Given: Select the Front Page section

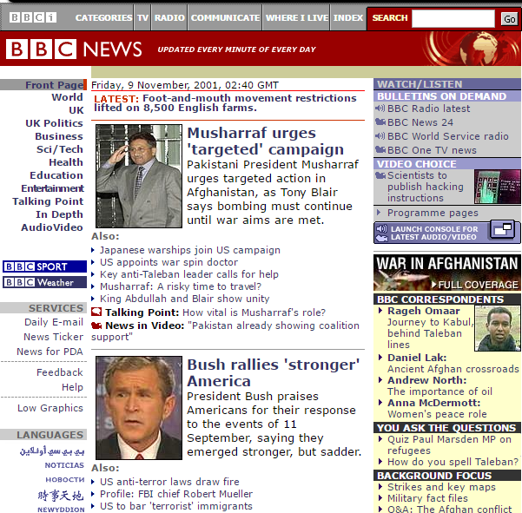Looking at the screenshot, I should tap(54, 85).
